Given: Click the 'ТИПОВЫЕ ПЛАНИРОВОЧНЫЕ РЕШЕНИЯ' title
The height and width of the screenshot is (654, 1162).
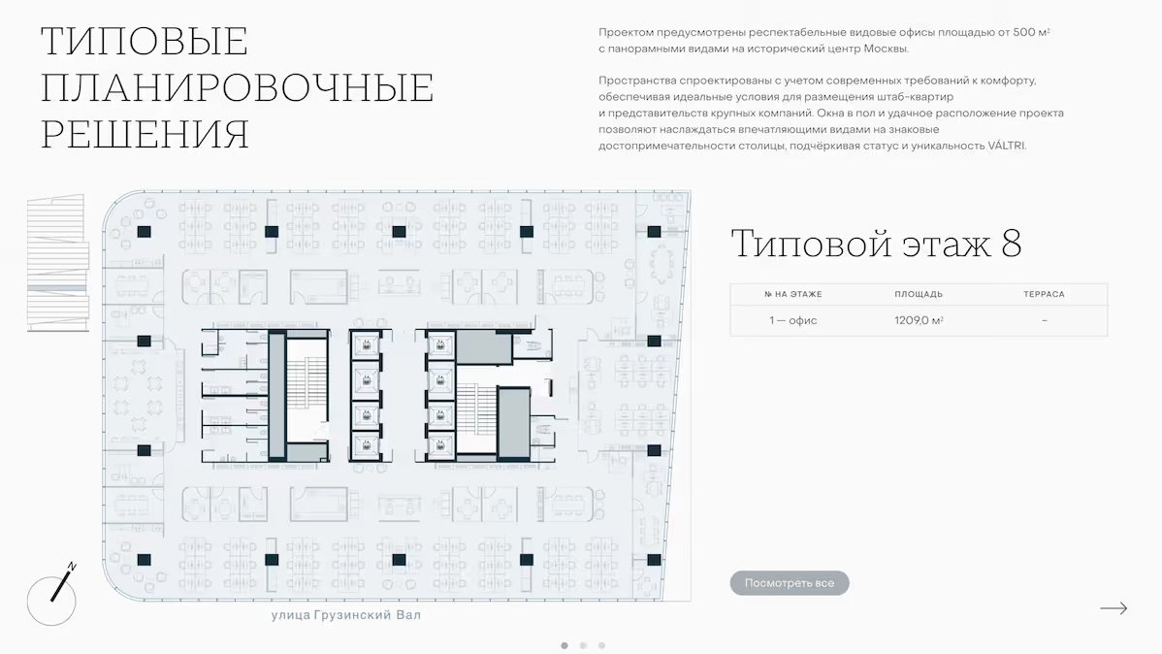Looking at the screenshot, I should tap(237, 87).
